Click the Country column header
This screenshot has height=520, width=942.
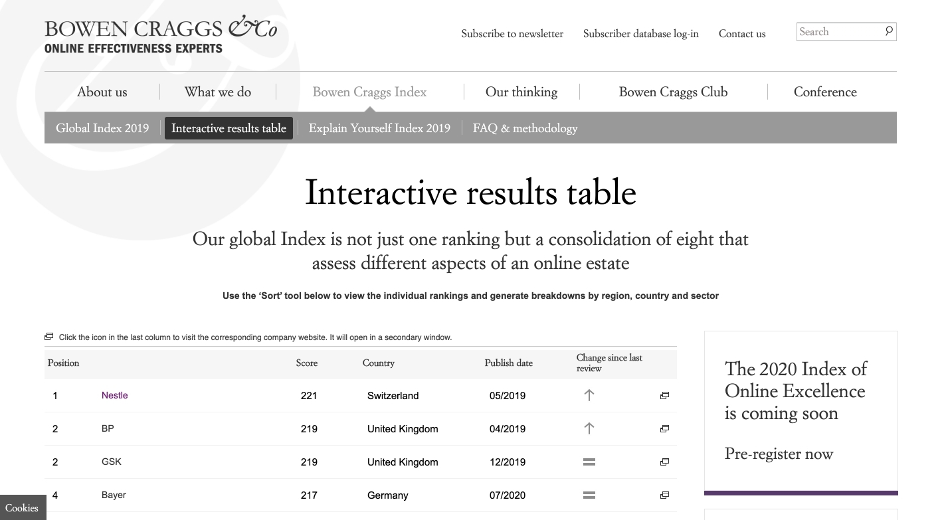pyautogui.click(x=379, y=363)
